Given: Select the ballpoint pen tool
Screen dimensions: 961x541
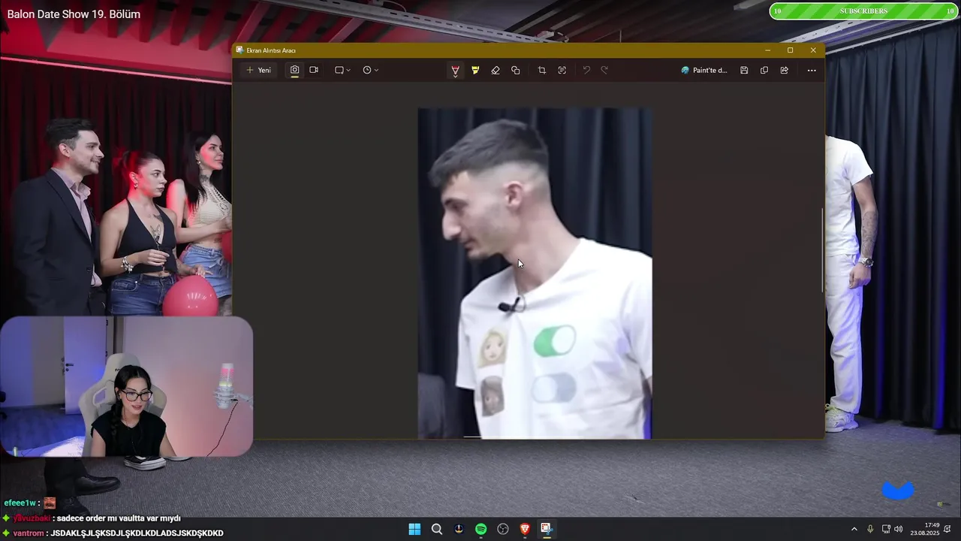Looking at the screenshot, I should pos(455,70).
